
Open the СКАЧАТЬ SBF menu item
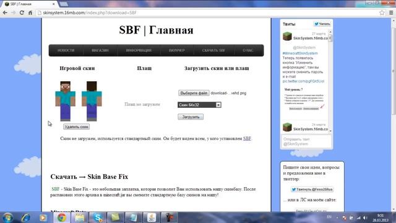[x=213, y=50]
